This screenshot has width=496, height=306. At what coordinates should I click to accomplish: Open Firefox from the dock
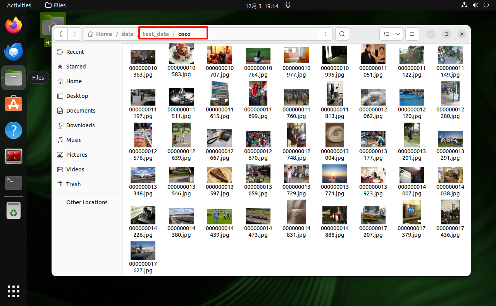tap(14, 26)
